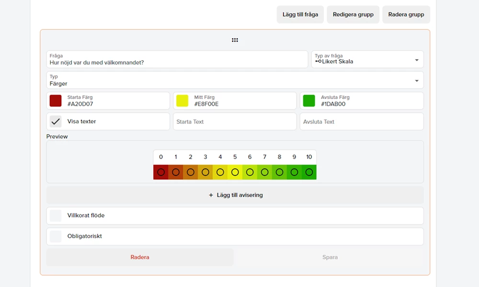Open the Mitt Färg yellow swatch
Image resolution: width=479 pixels, height=287 pixels.
[x=182, y=100]
